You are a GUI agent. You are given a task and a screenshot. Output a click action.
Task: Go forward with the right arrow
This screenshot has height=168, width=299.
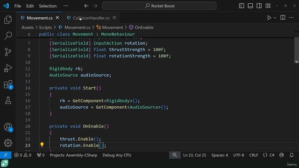(95, 6)
